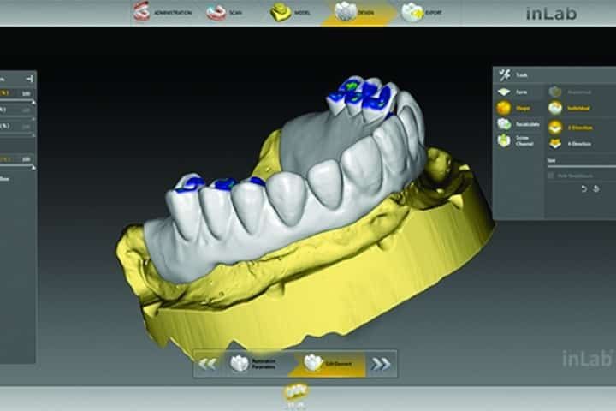Undo the last tool action
This screenshot has height=411, width=616.
(x=583, y=188)
